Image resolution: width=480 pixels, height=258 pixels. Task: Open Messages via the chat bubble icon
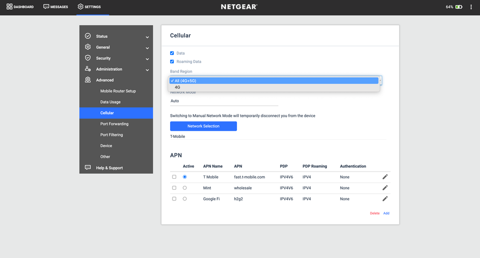46,7
